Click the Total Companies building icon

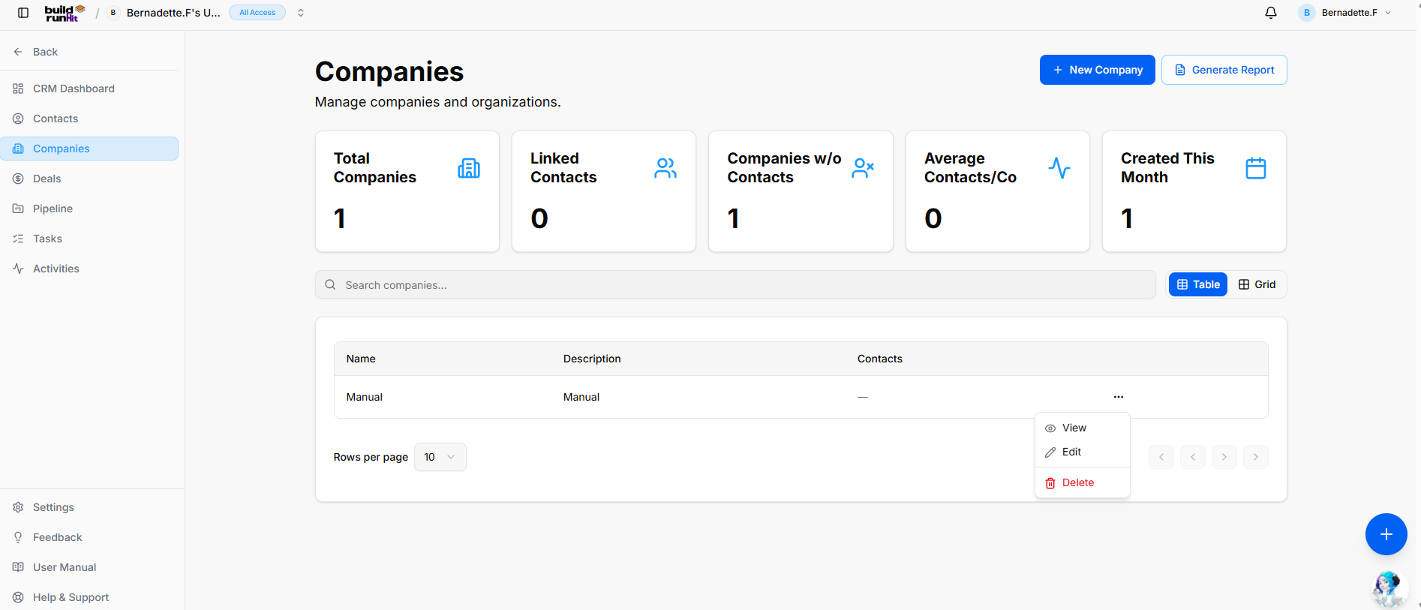point(469,168)
